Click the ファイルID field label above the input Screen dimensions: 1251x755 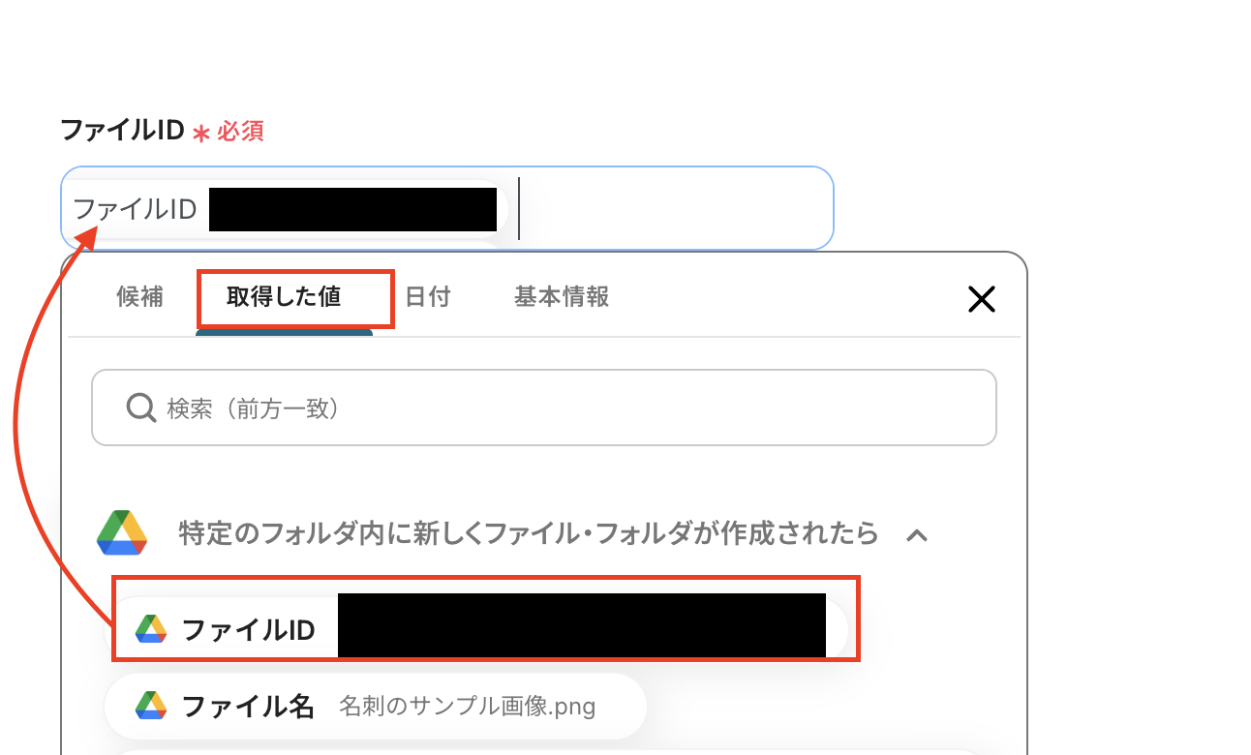pyautogui.click(x=122, y=131)
